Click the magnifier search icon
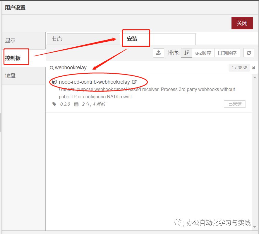 [x=52, y=68]
